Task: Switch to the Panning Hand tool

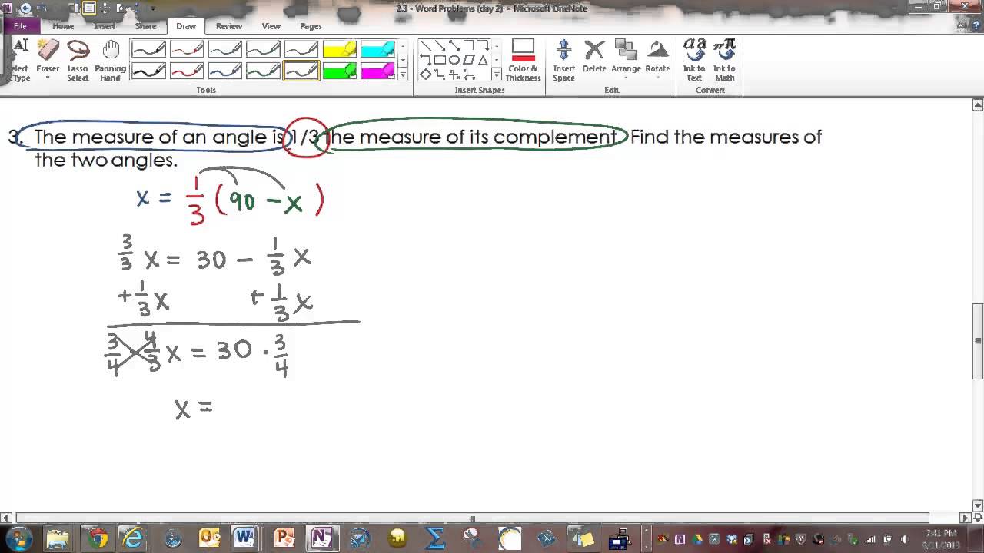Action: (x=111, y=60)
